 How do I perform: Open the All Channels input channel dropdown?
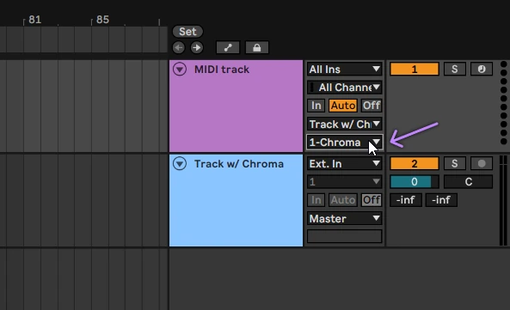345,87
